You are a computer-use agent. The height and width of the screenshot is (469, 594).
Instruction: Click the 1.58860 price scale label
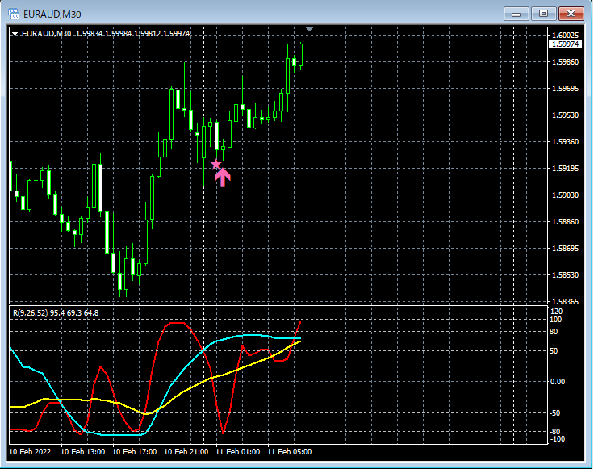pyautogui.click(x=565, y=222)
